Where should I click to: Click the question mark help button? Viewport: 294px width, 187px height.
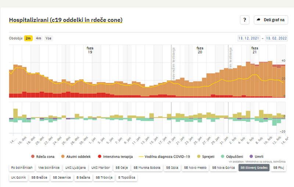(245, 20)
